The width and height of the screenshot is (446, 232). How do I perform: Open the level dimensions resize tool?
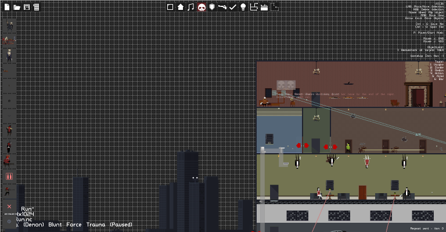253,7
